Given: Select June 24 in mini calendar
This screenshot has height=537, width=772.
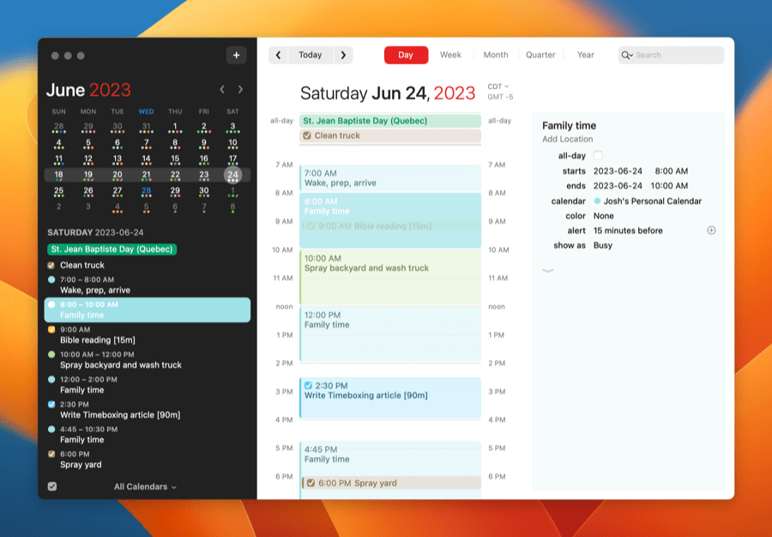Looking at the screenshot, I should tap(232, 175).
